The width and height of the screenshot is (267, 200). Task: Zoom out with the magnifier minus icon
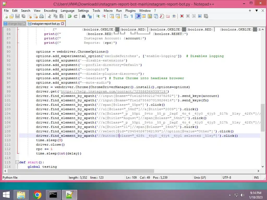pos(104,16)
